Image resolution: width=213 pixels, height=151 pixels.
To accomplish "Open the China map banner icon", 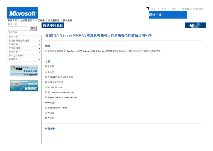I will point(195,25).
